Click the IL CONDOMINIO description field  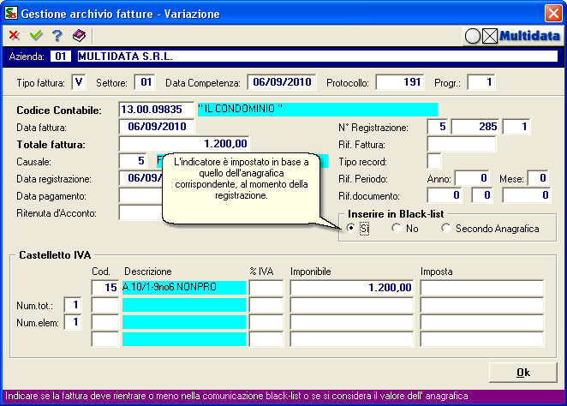click(x=318, y=110)
